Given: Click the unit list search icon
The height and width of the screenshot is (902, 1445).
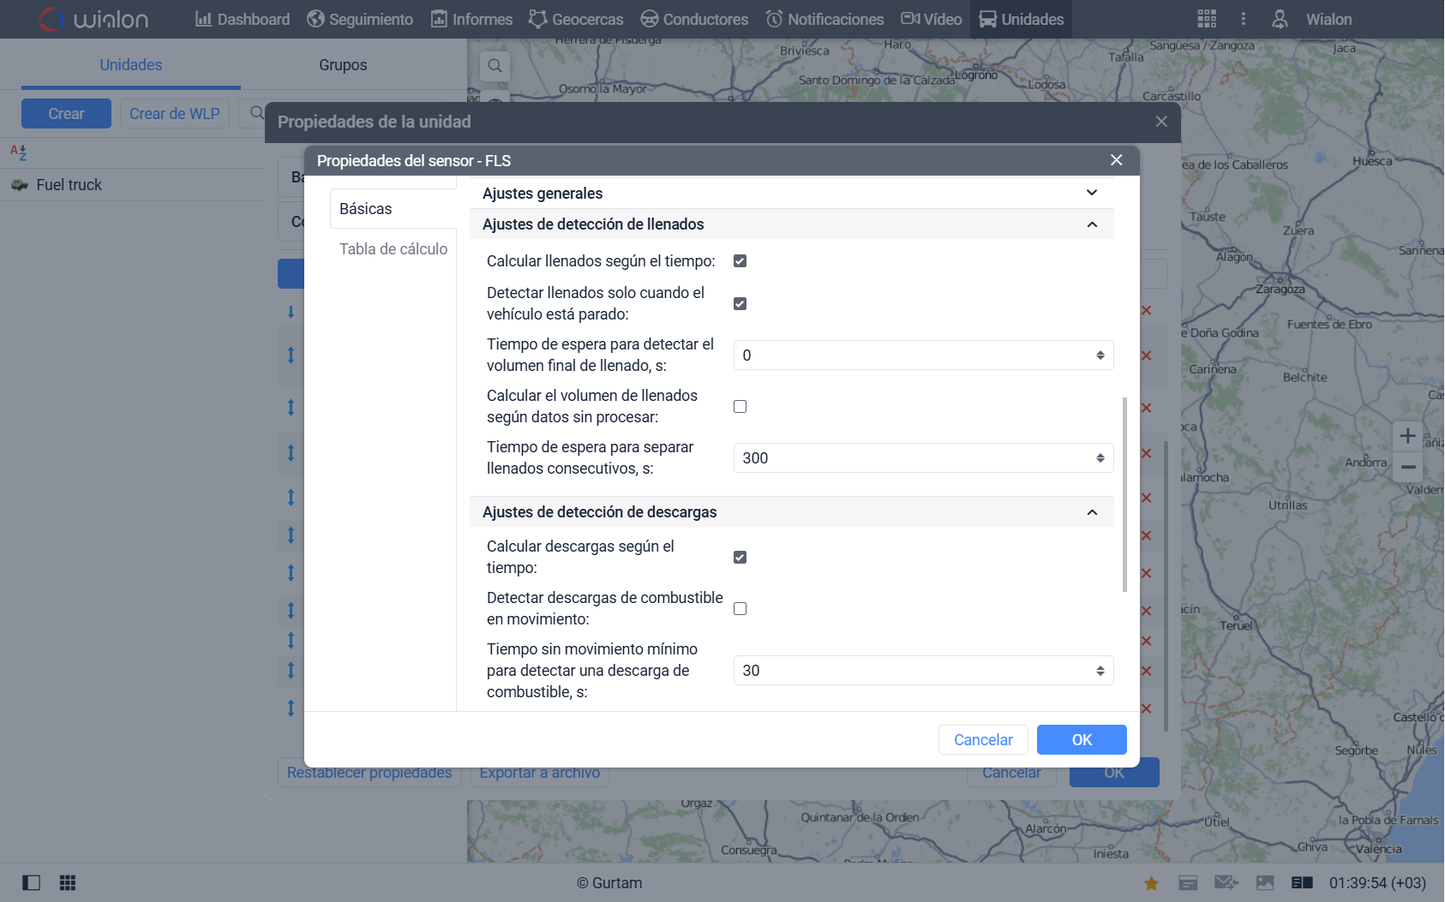Looking at the screenshot, I should point(256,113).
